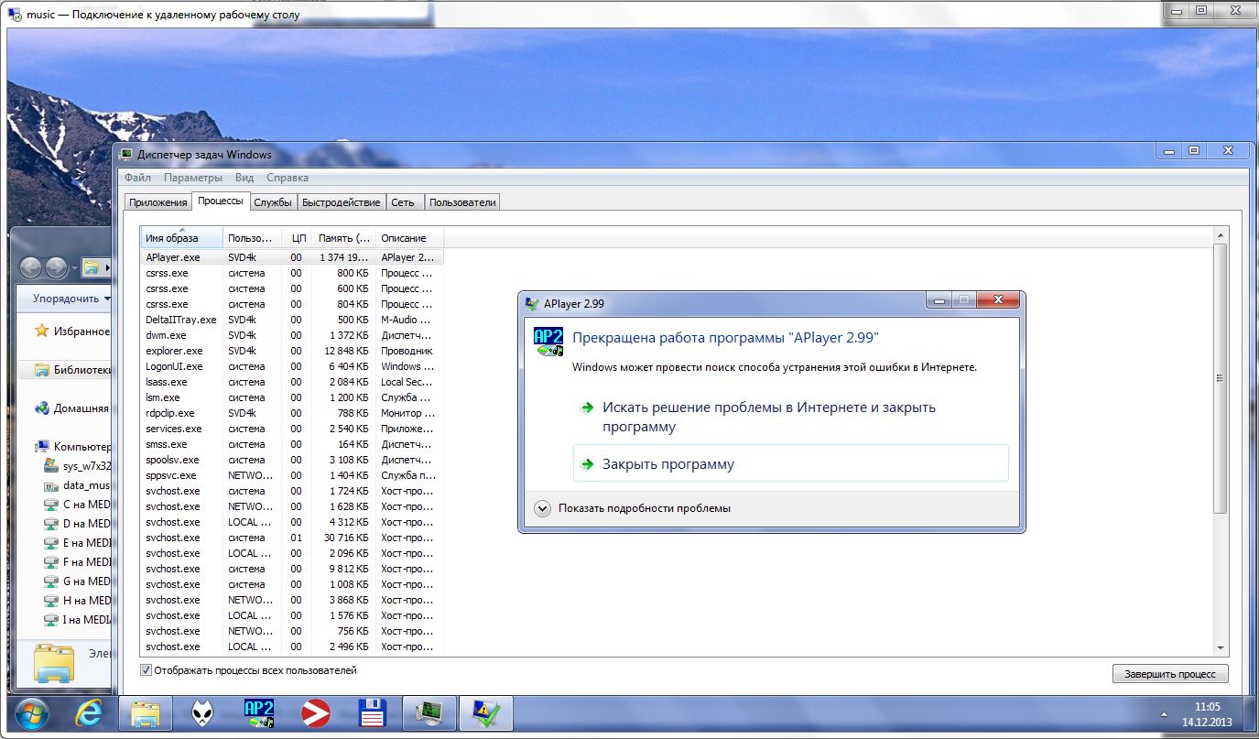Sort by Пользователь column header
The image size is (1259, 739).
point(252,238)
